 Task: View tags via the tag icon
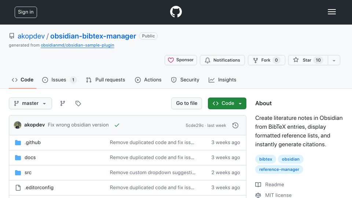click(78, 103)
